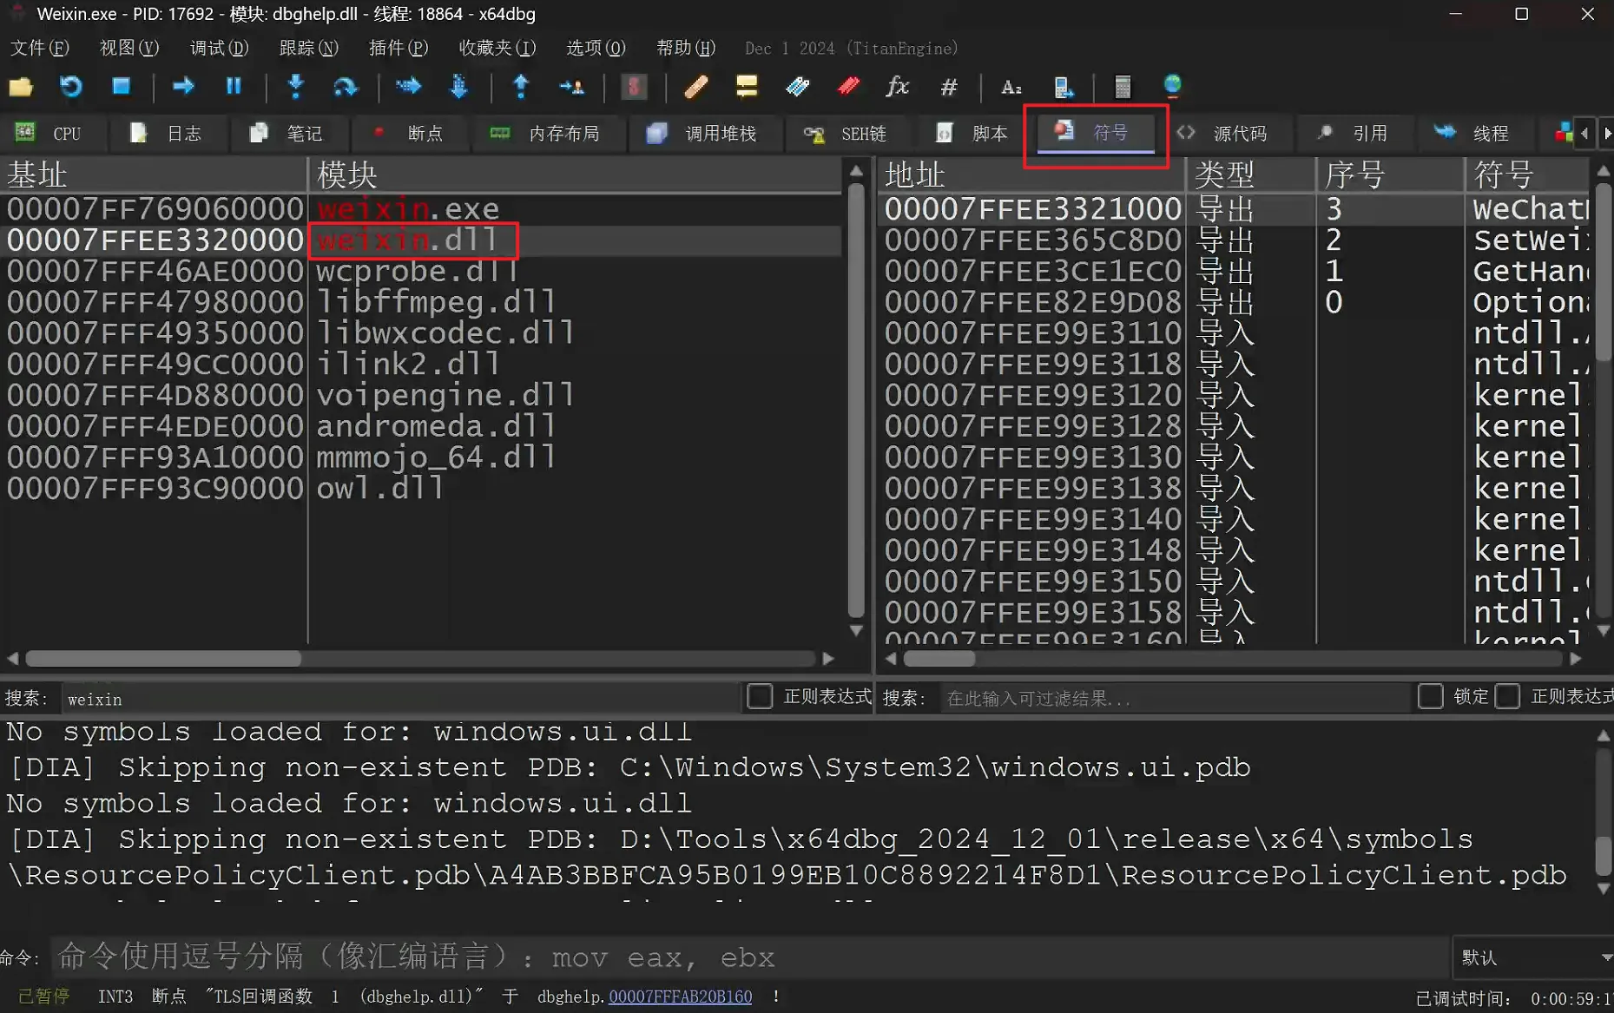
Task: Enable the 锁定 checkbox
Action: (1430, 696)
